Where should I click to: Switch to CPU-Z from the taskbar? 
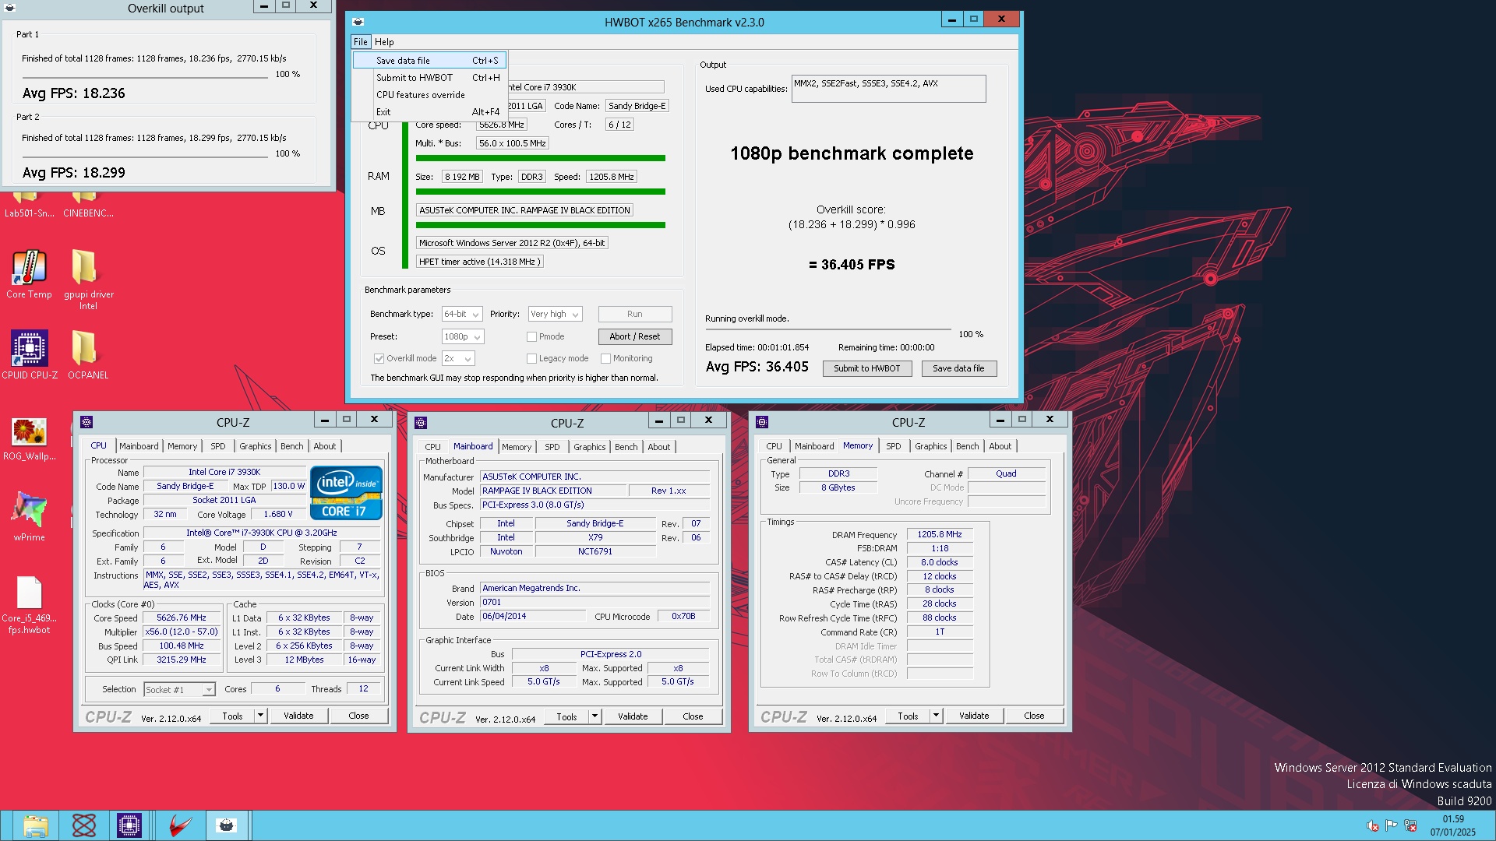tap(129, 825)
